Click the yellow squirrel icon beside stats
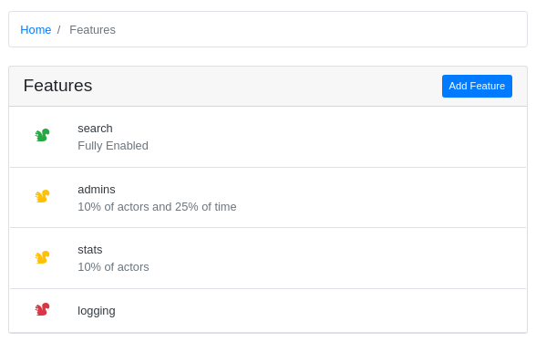536x342 pixels. 42,257
